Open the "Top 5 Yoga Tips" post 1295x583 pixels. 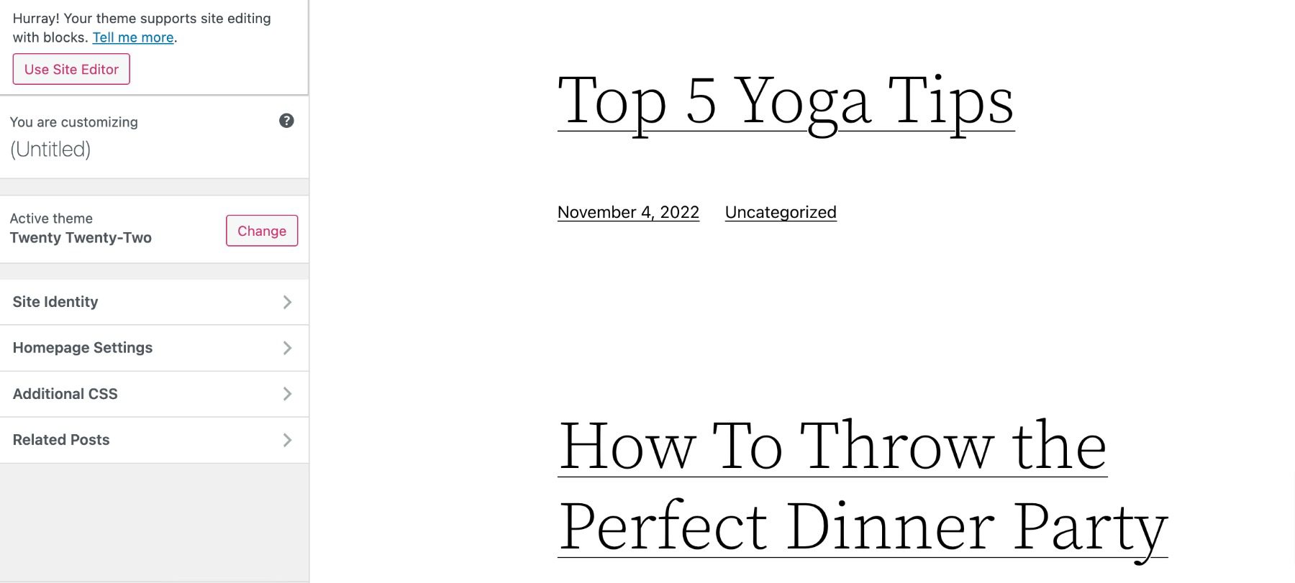tap(786, 101)
